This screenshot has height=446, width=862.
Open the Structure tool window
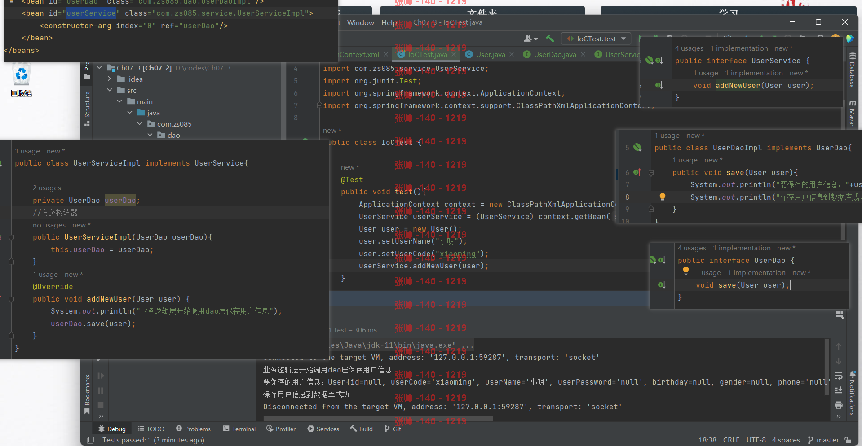[87, 108]
